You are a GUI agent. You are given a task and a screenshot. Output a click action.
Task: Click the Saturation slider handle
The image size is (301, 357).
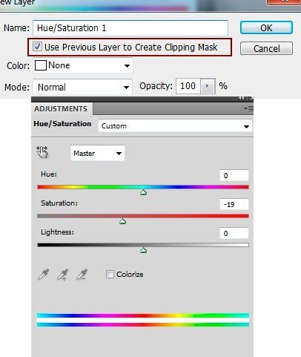(123, 221)
